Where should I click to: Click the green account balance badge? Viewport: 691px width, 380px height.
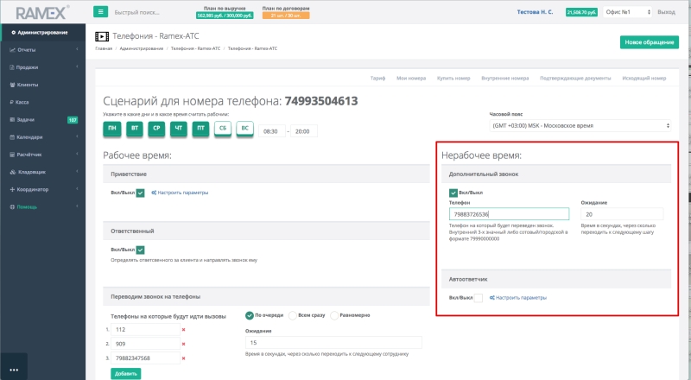click(x=581, y=12)
